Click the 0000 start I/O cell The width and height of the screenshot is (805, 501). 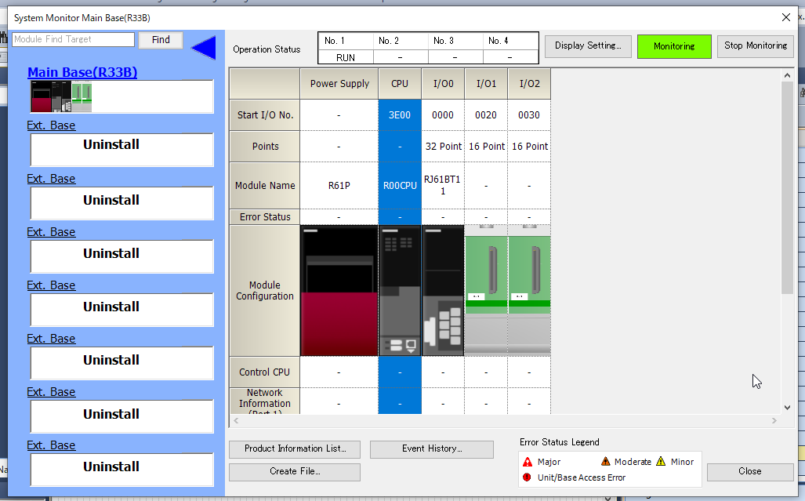pos(443,115)
